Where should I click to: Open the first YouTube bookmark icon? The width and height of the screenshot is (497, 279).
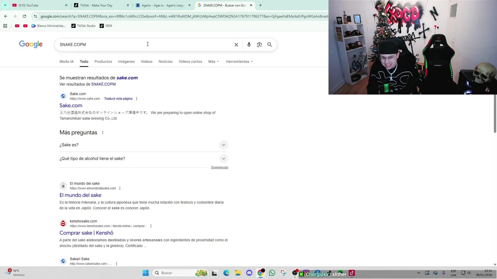coord(17,26)
